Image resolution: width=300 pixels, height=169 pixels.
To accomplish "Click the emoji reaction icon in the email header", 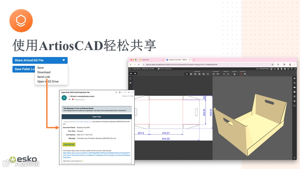I will 116,92.
